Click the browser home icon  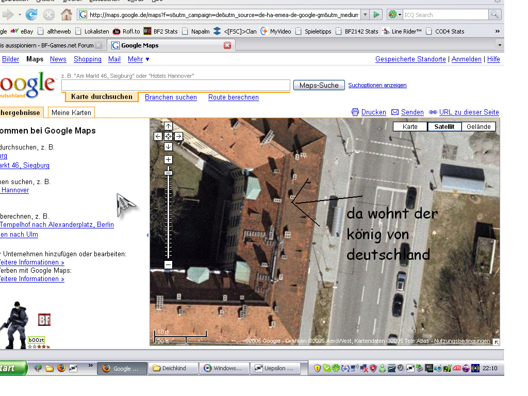67,14
